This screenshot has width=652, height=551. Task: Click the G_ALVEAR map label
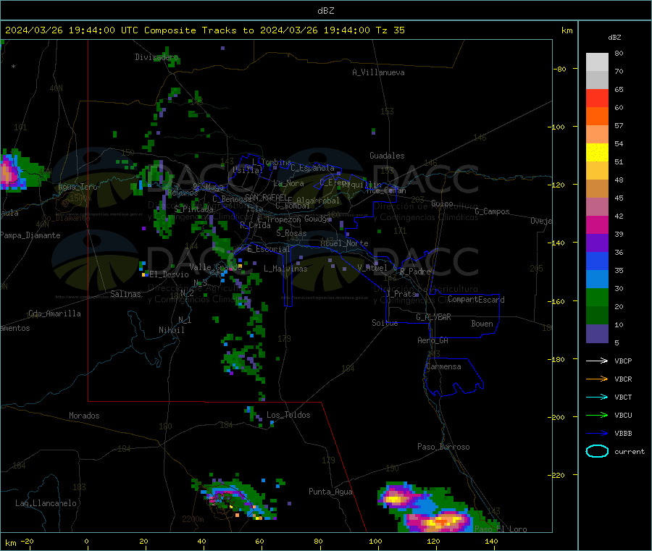[x=433, y=317]
